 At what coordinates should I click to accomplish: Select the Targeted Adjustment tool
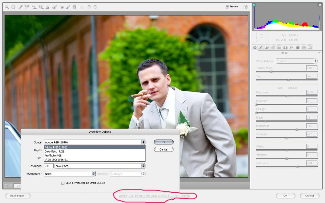coord(34,7)
